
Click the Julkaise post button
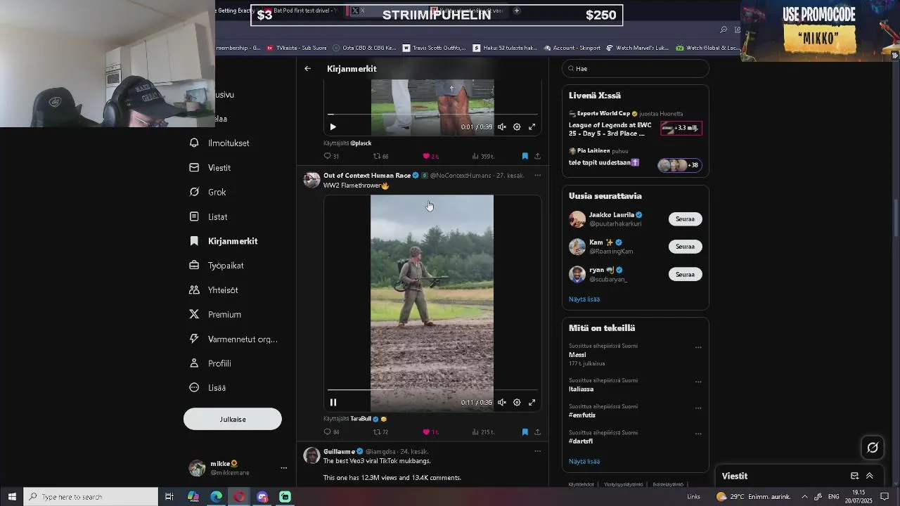[233, 419]
